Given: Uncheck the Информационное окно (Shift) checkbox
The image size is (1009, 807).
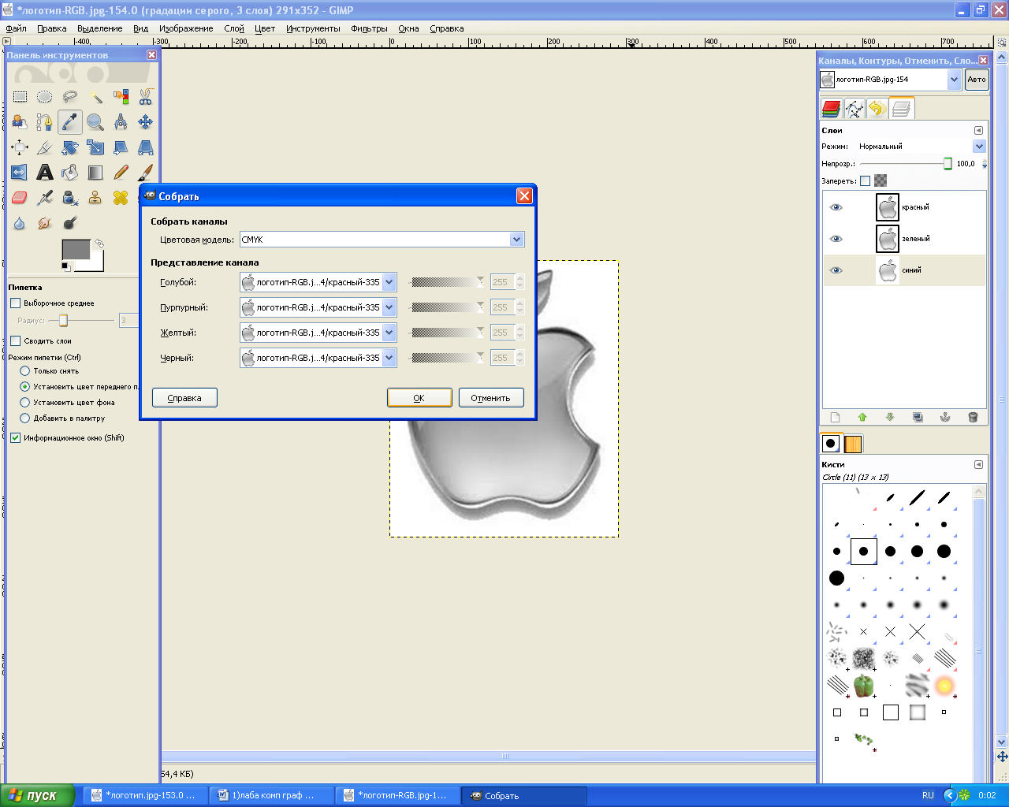Looking at the screenshot, I should pos(15,438).
